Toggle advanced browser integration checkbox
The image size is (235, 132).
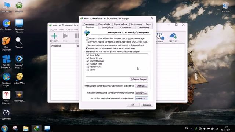coord(87,48)
